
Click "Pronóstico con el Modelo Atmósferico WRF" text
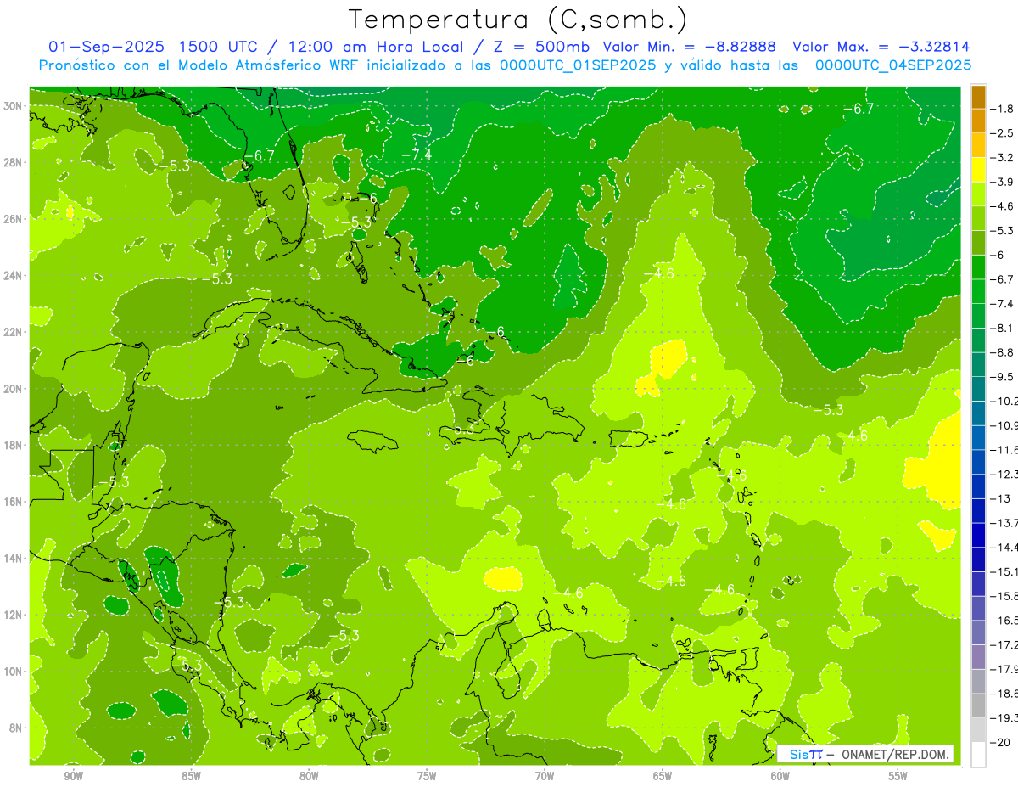(199, 65)
